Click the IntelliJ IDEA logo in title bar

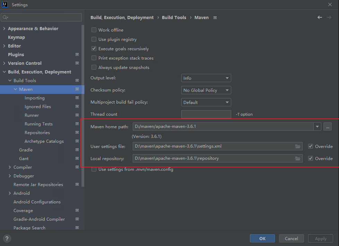tap(5, 5)
